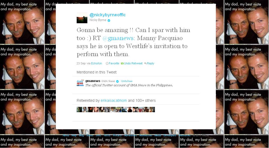Click the last retweeter avatar thumbnail
269x148 pixels.
152,110
